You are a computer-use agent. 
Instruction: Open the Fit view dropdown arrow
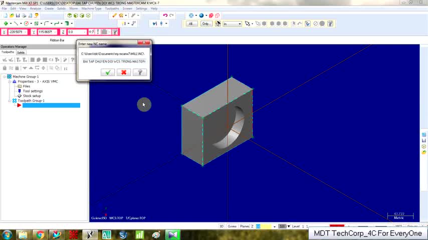click(196, 15)
